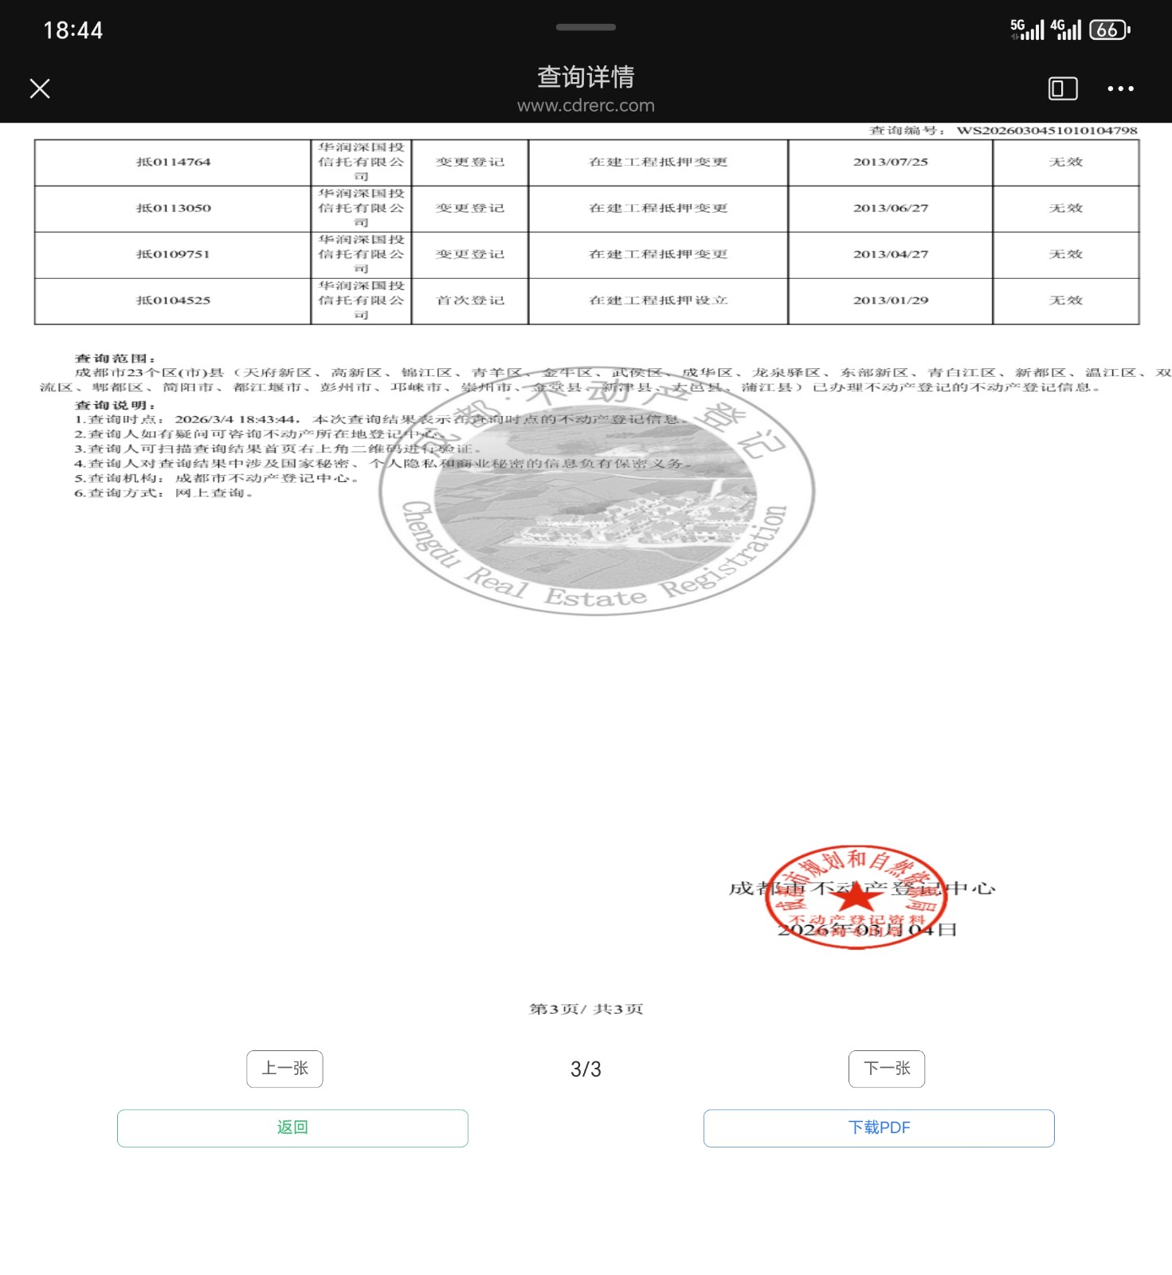This screenshot has width=1172, height=1275.
Task: Tap the 5G signal strength icon
Action: [x=1027, y=30]
